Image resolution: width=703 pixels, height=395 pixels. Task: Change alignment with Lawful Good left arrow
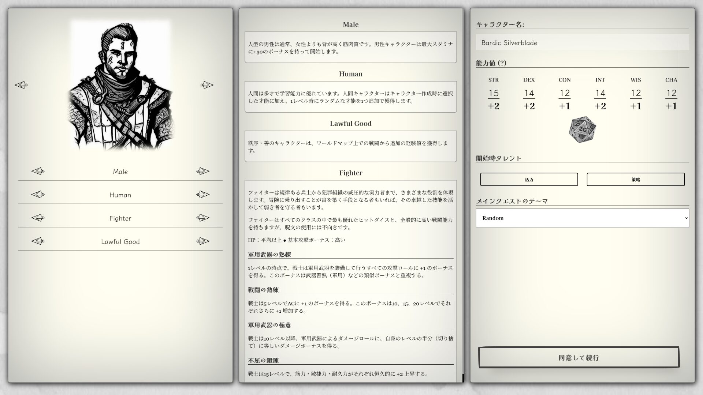38,241
